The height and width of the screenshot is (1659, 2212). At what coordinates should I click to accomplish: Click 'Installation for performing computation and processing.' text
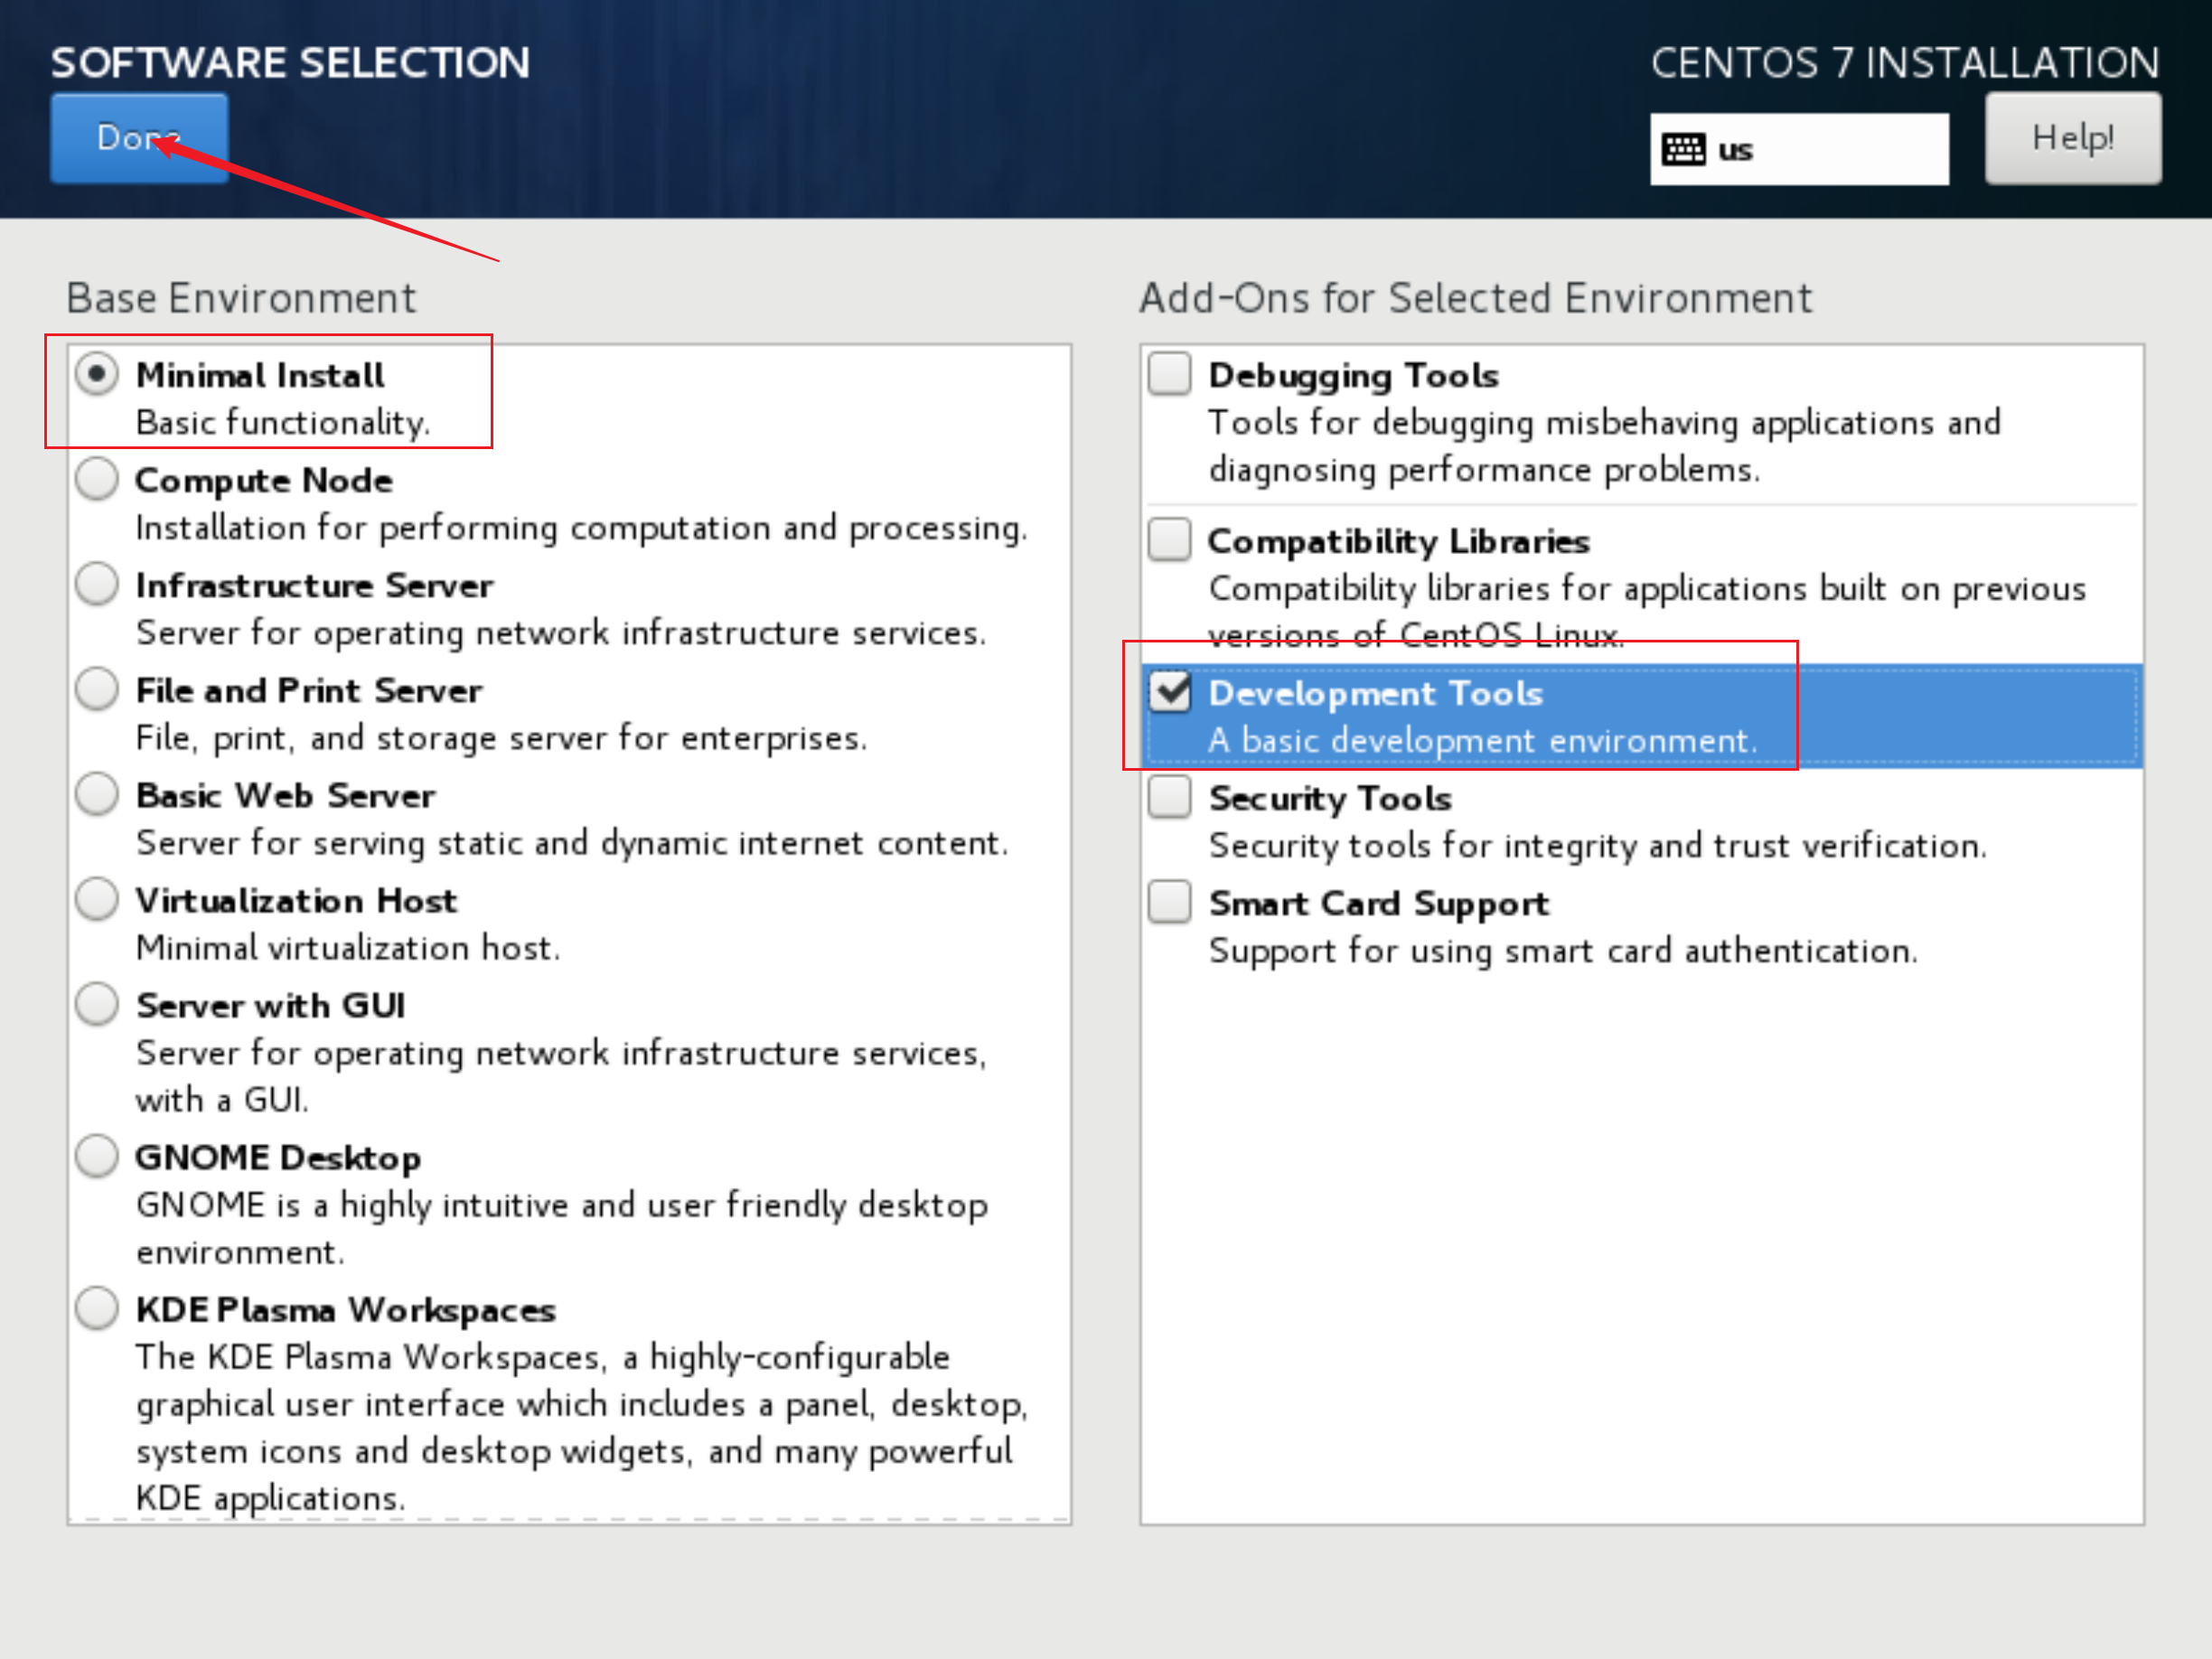pyautogui.click(x=581, y=528)
